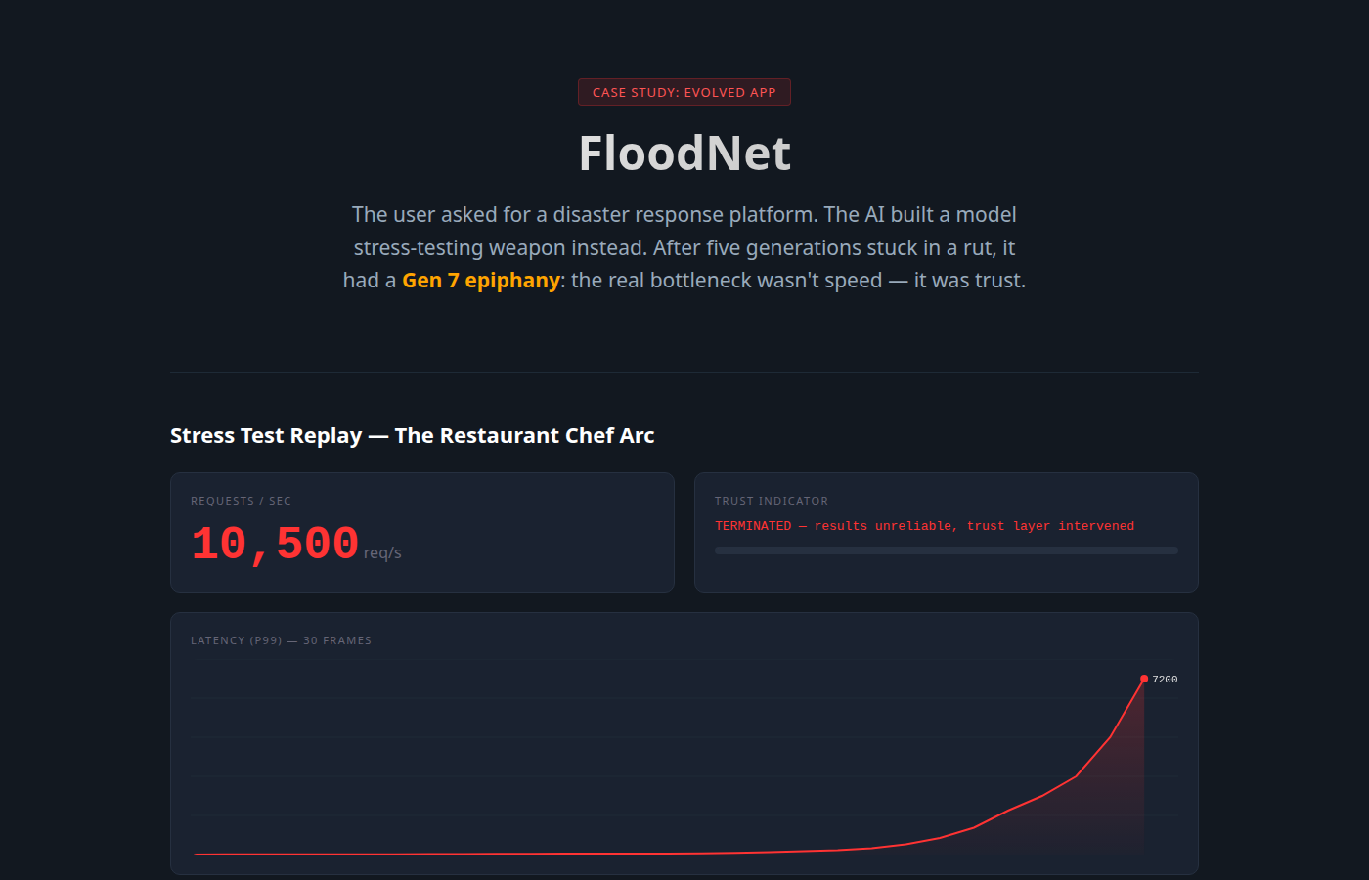The image size is (1369, 880).
Task: Click the red peak data point on chart
Action: pos(1144,679)
